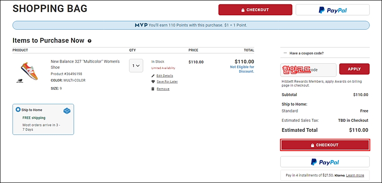Click the New Balance 327 Multicolor product name
382x183 pixels.
click(x=85, y=64)
